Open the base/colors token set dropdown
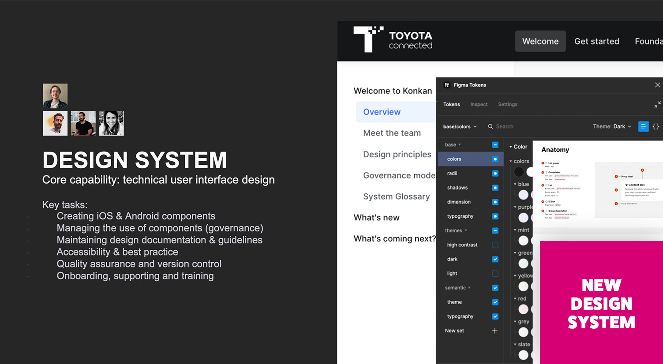663x364 pixels. [460, 126]
